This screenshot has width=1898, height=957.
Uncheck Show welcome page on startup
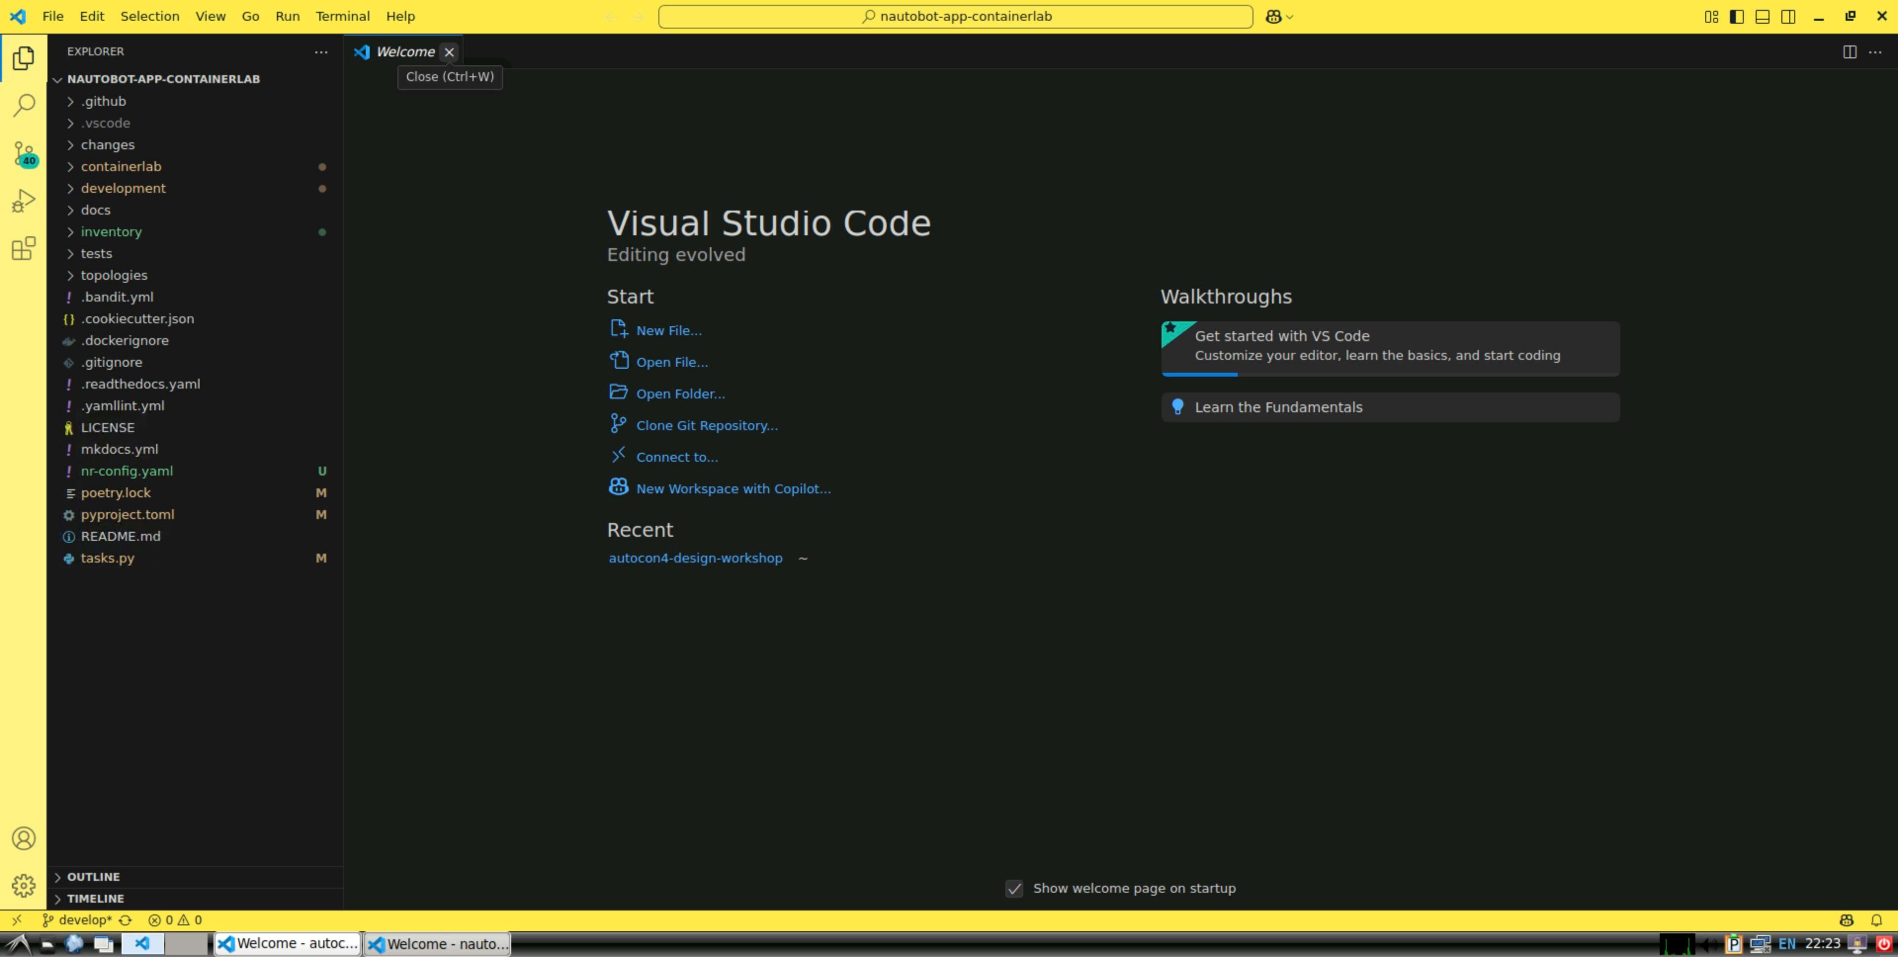tap(1014, 888)
